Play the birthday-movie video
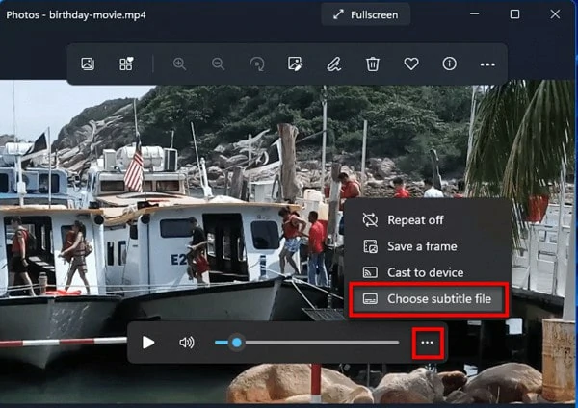The width and height of the screenshot is (578, 408). pos(148,343)
